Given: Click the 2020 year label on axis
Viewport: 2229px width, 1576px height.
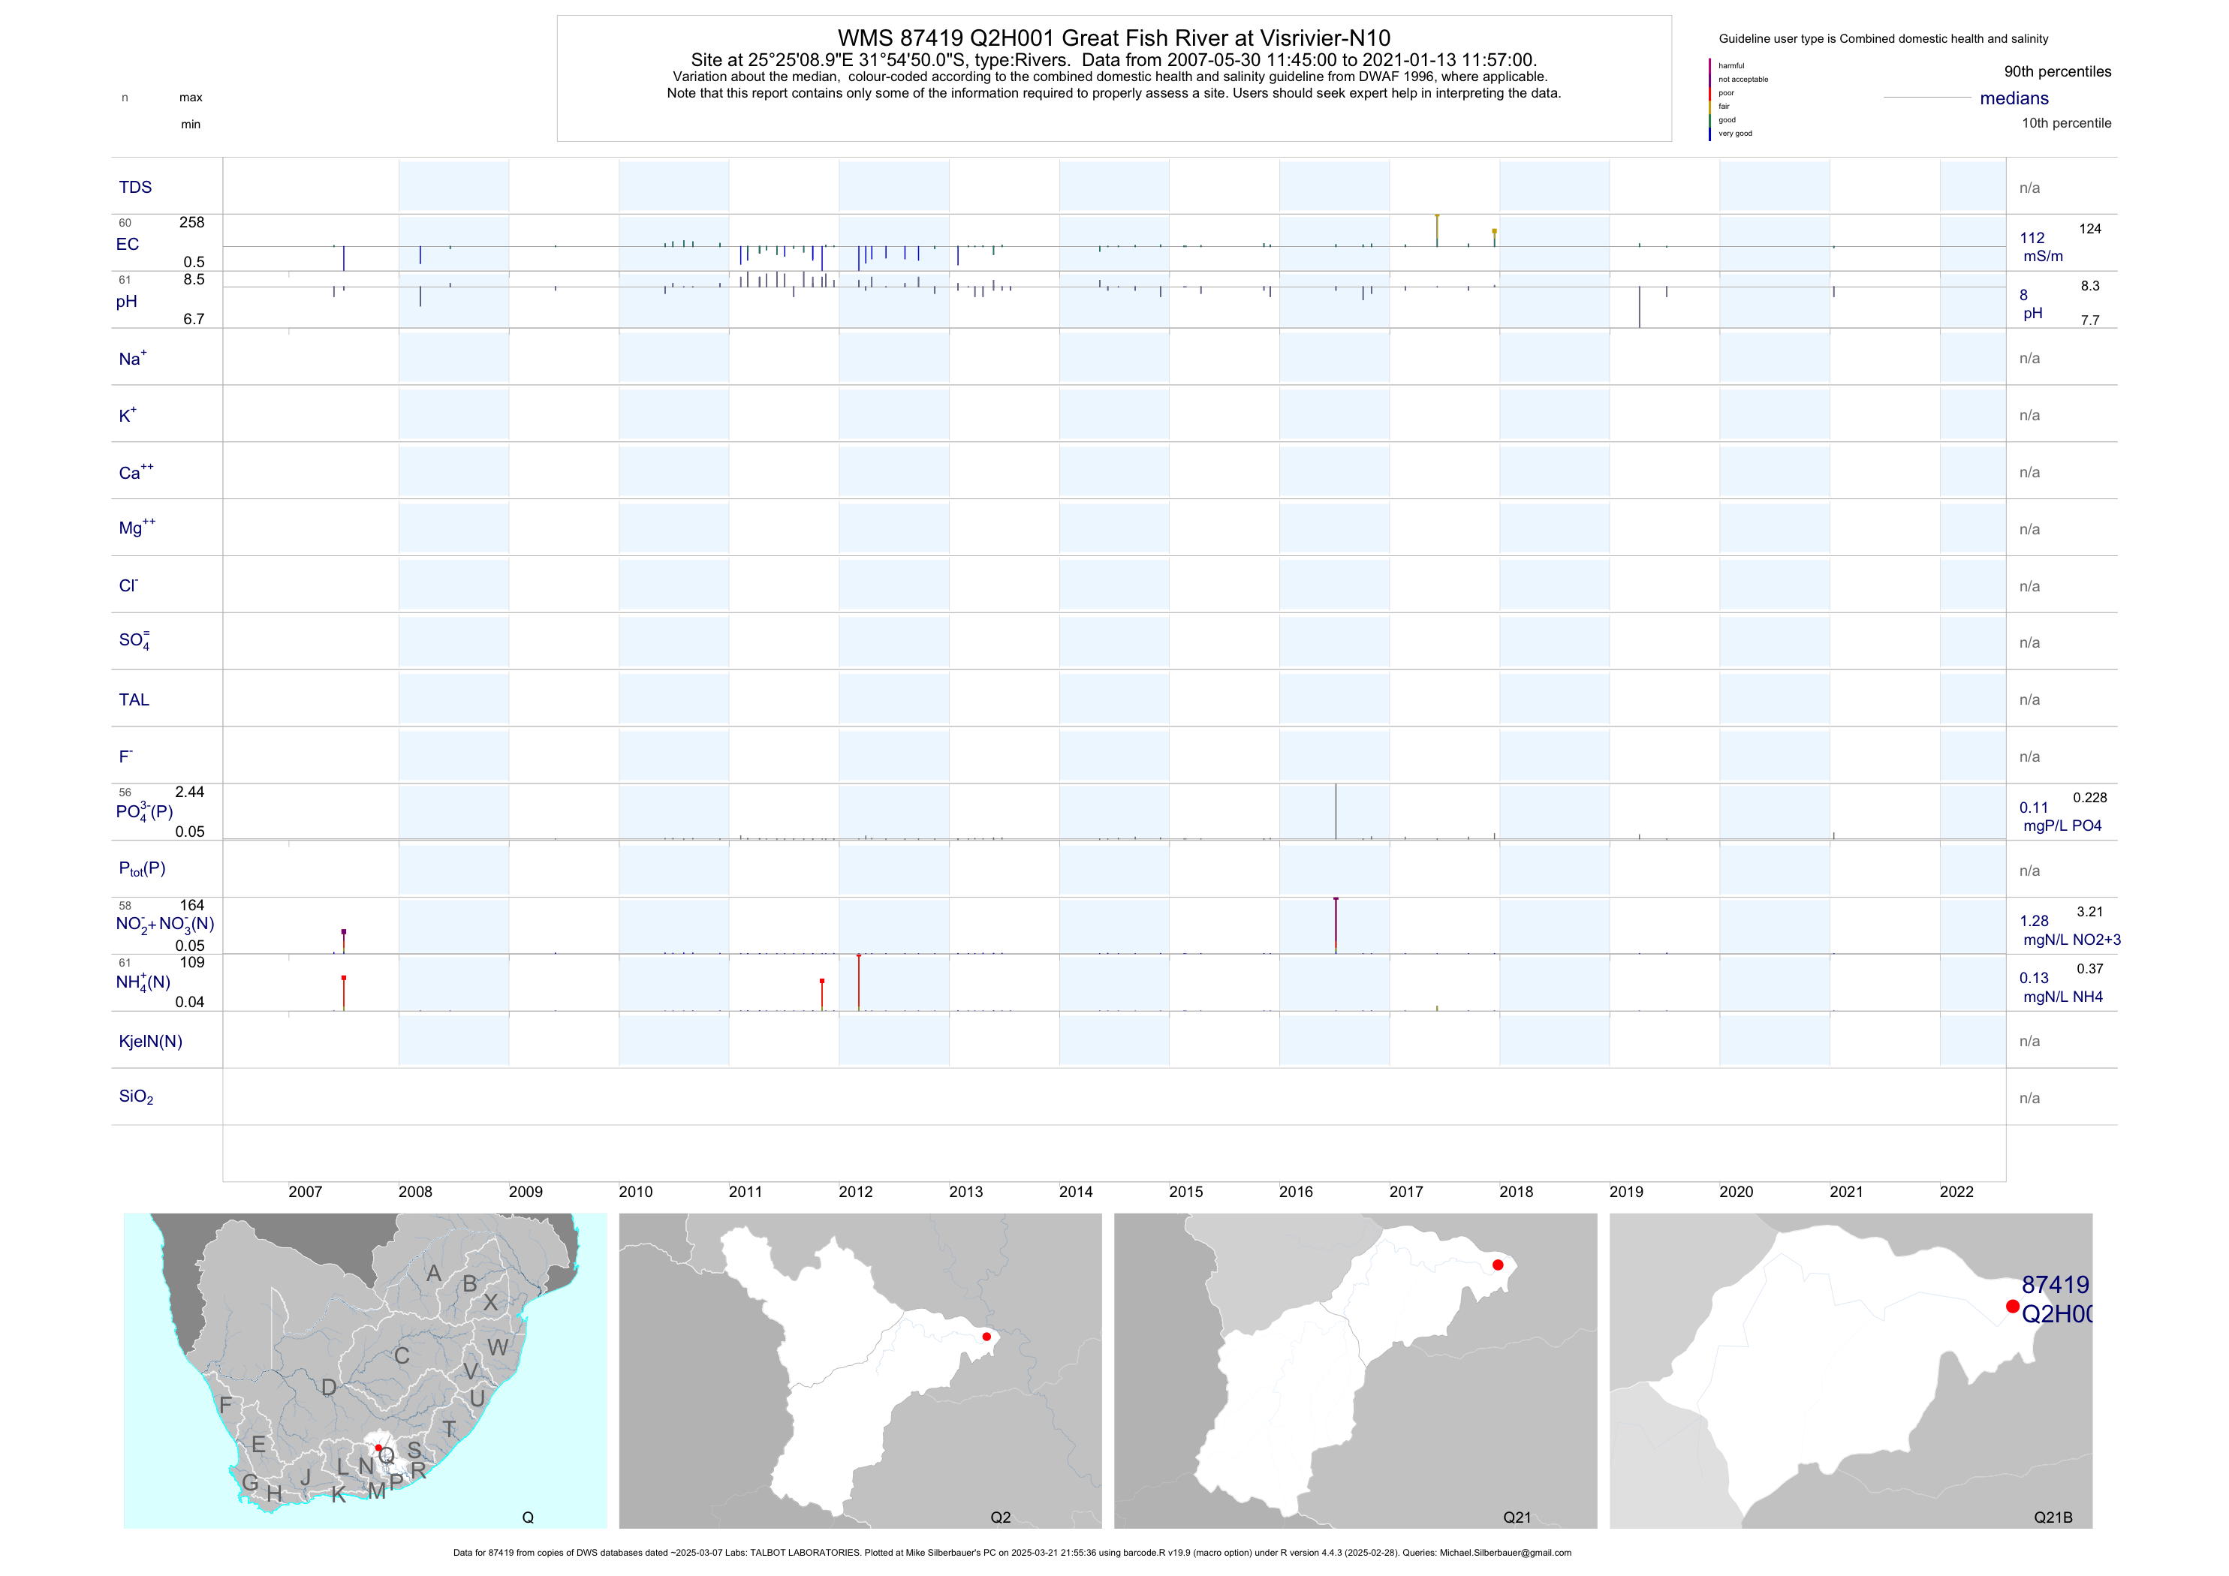Looking at the screenshot, I should [1736, 1192].
